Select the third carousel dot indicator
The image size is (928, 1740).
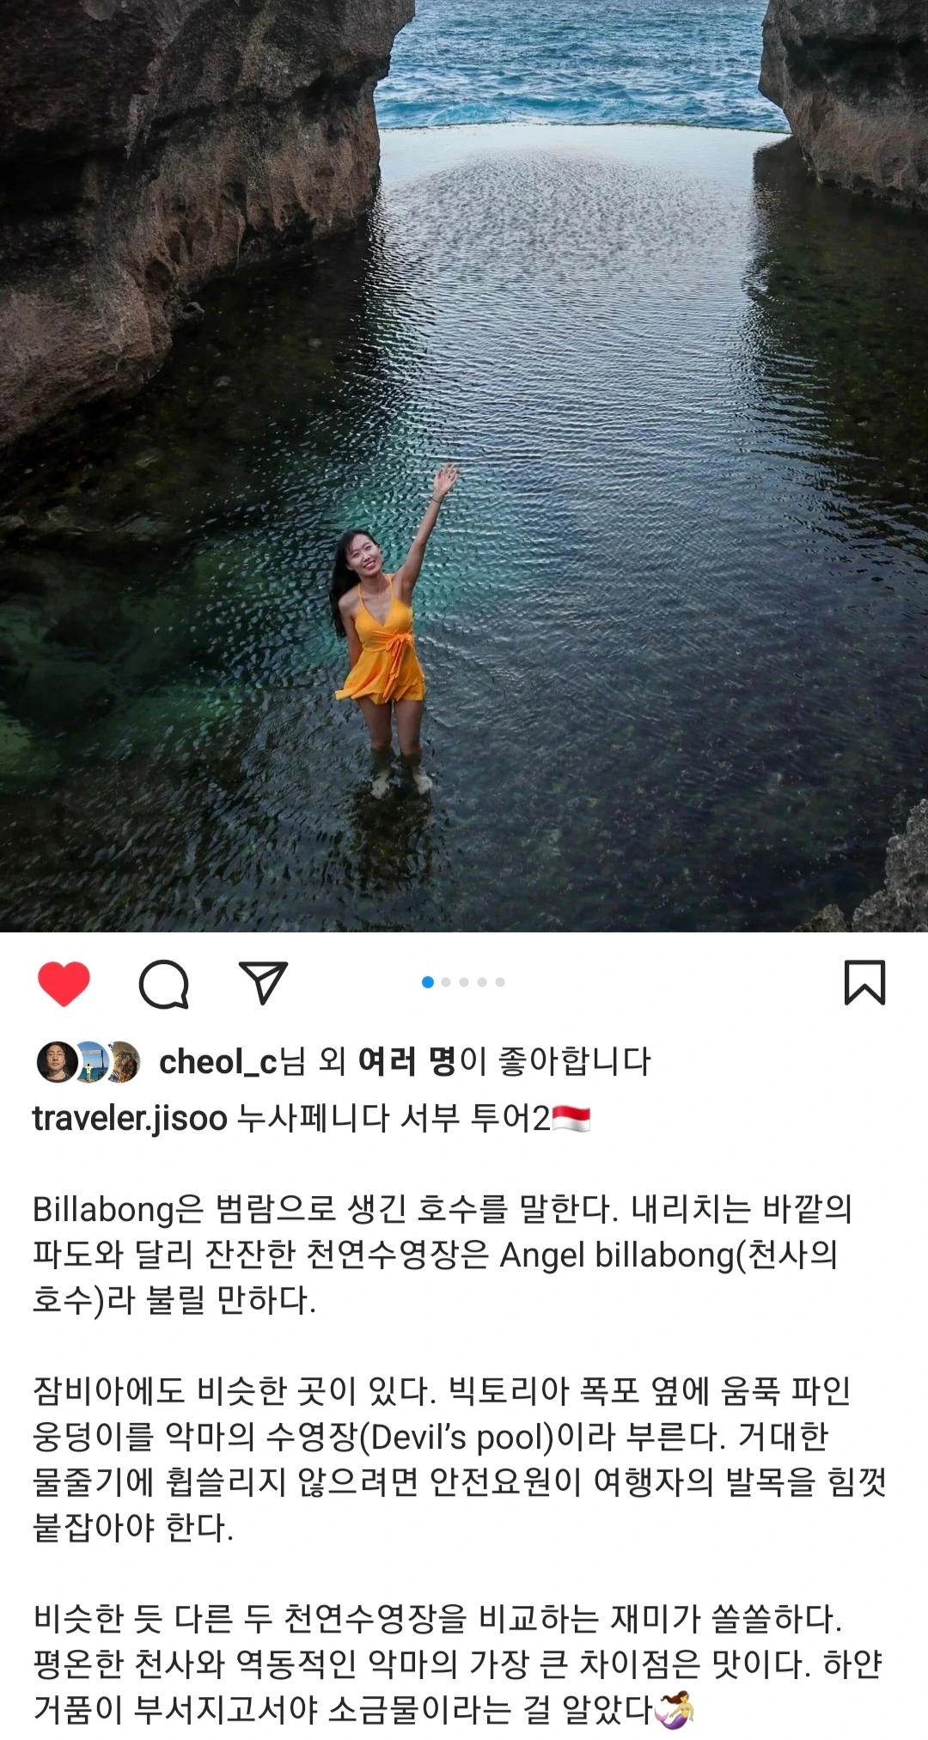(464, 982)
